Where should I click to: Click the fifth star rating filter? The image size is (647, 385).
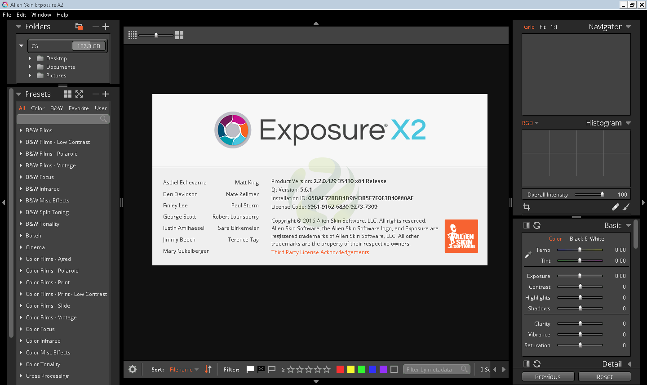[x=327, y=369]
